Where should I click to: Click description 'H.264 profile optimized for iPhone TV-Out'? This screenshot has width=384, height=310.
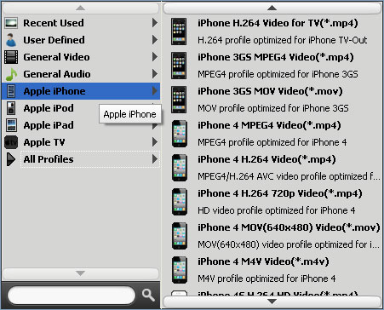point(283,40)
